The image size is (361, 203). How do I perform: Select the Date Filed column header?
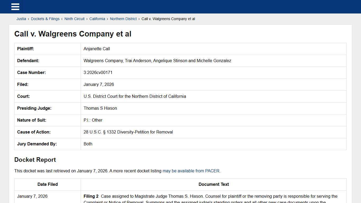(47, 184)
